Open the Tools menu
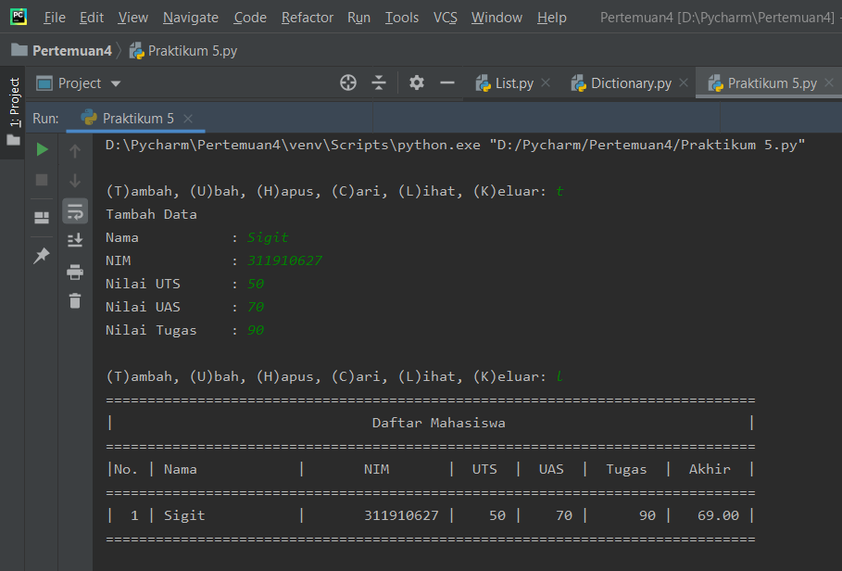This screenshot has height=571, width=842. pyautogui.click(x=402, y=18)
